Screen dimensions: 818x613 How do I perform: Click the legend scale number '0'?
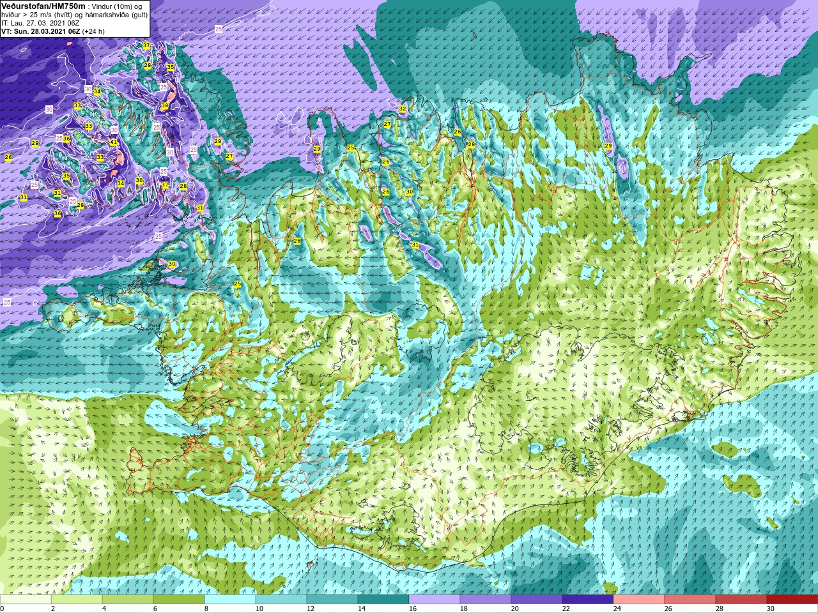tap(2, 609)
